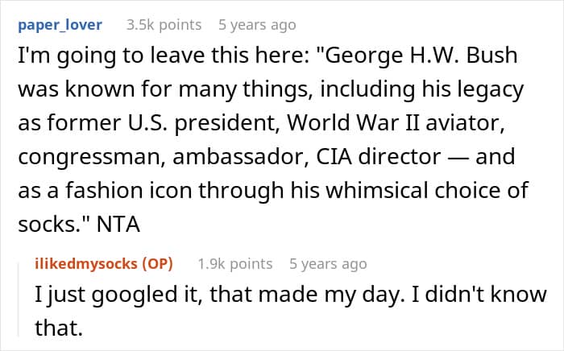Click the 1.9k points score
This screenshot has width=564, height=351.
pyautogui.click(x=234, y=263)
